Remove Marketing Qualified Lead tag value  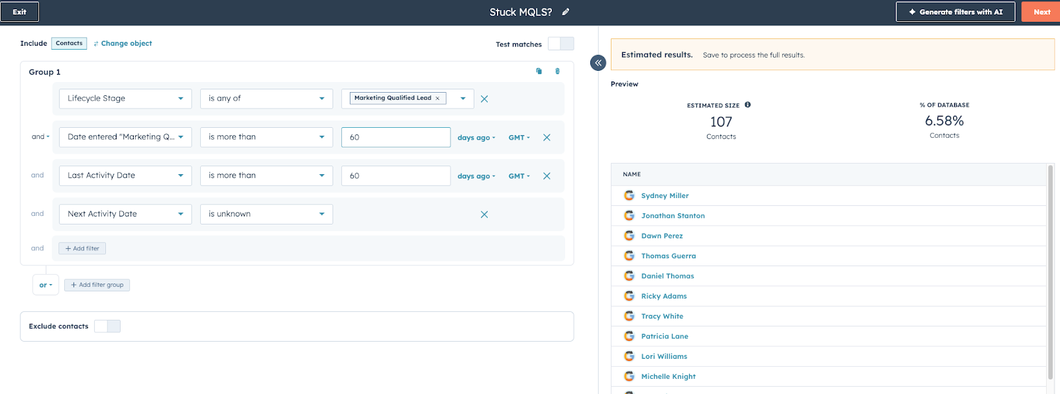coord(437,98)
